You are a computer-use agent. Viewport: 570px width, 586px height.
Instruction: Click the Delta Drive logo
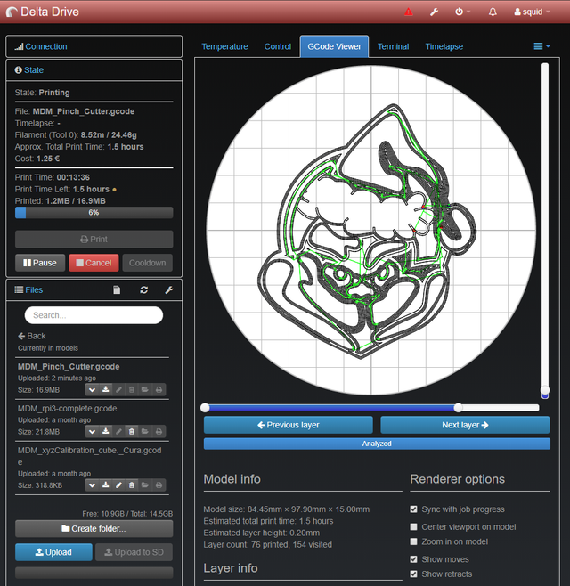[43, 12]
